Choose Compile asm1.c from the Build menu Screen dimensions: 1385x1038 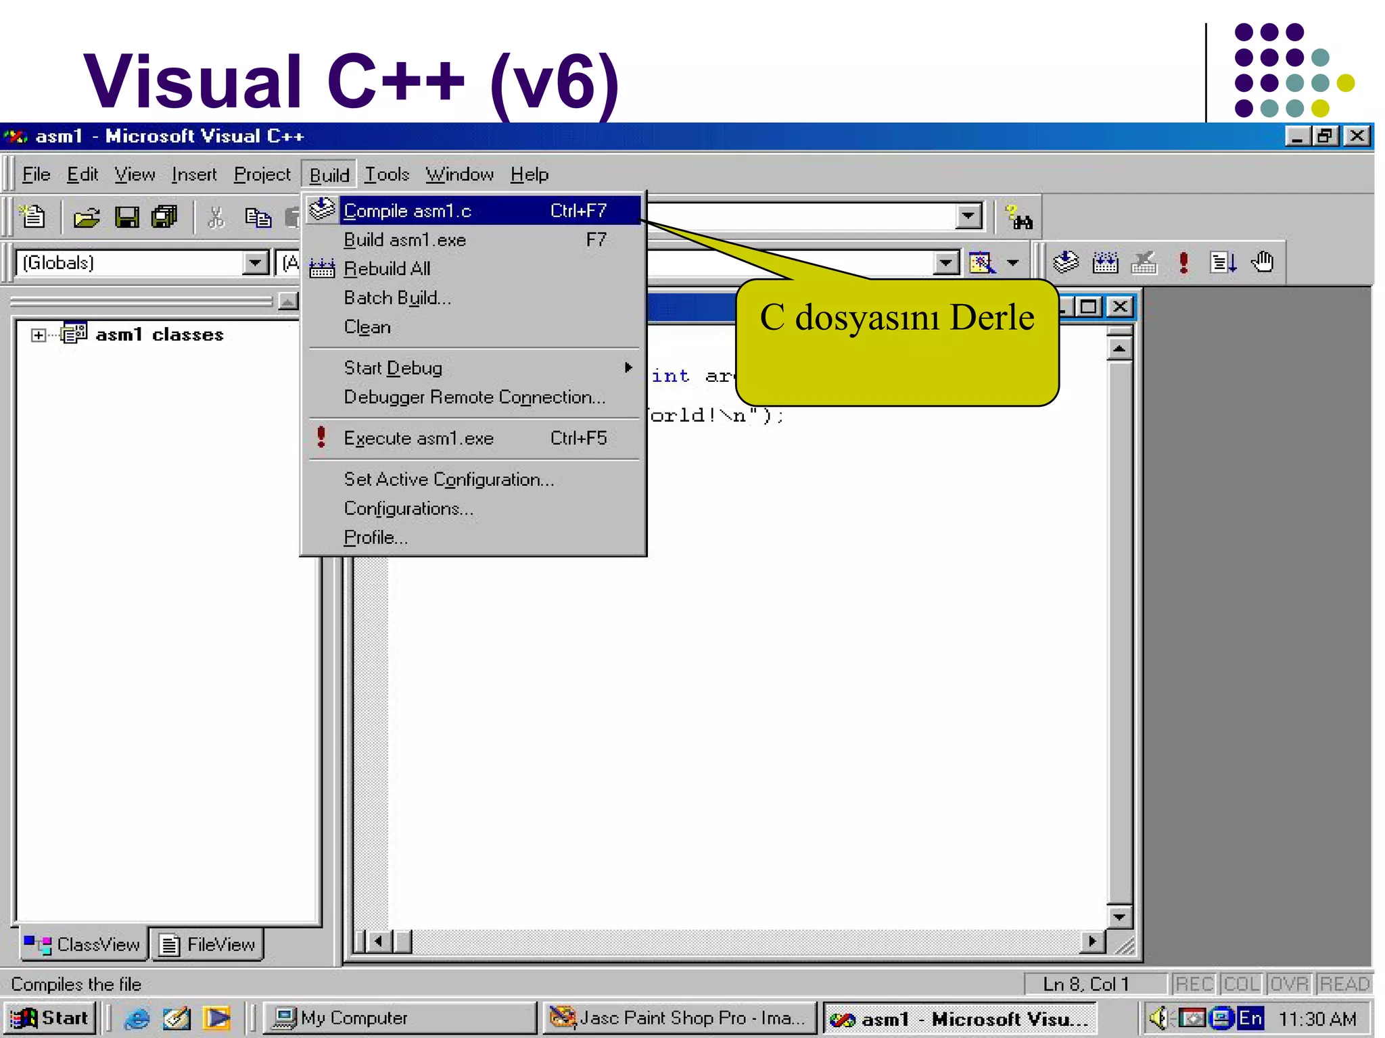[x=473, y=211]
